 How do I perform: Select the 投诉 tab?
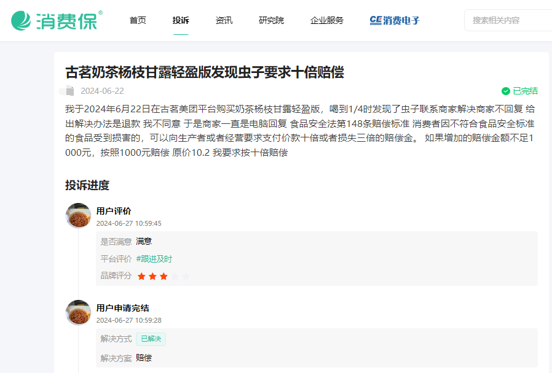pos(180,20)
